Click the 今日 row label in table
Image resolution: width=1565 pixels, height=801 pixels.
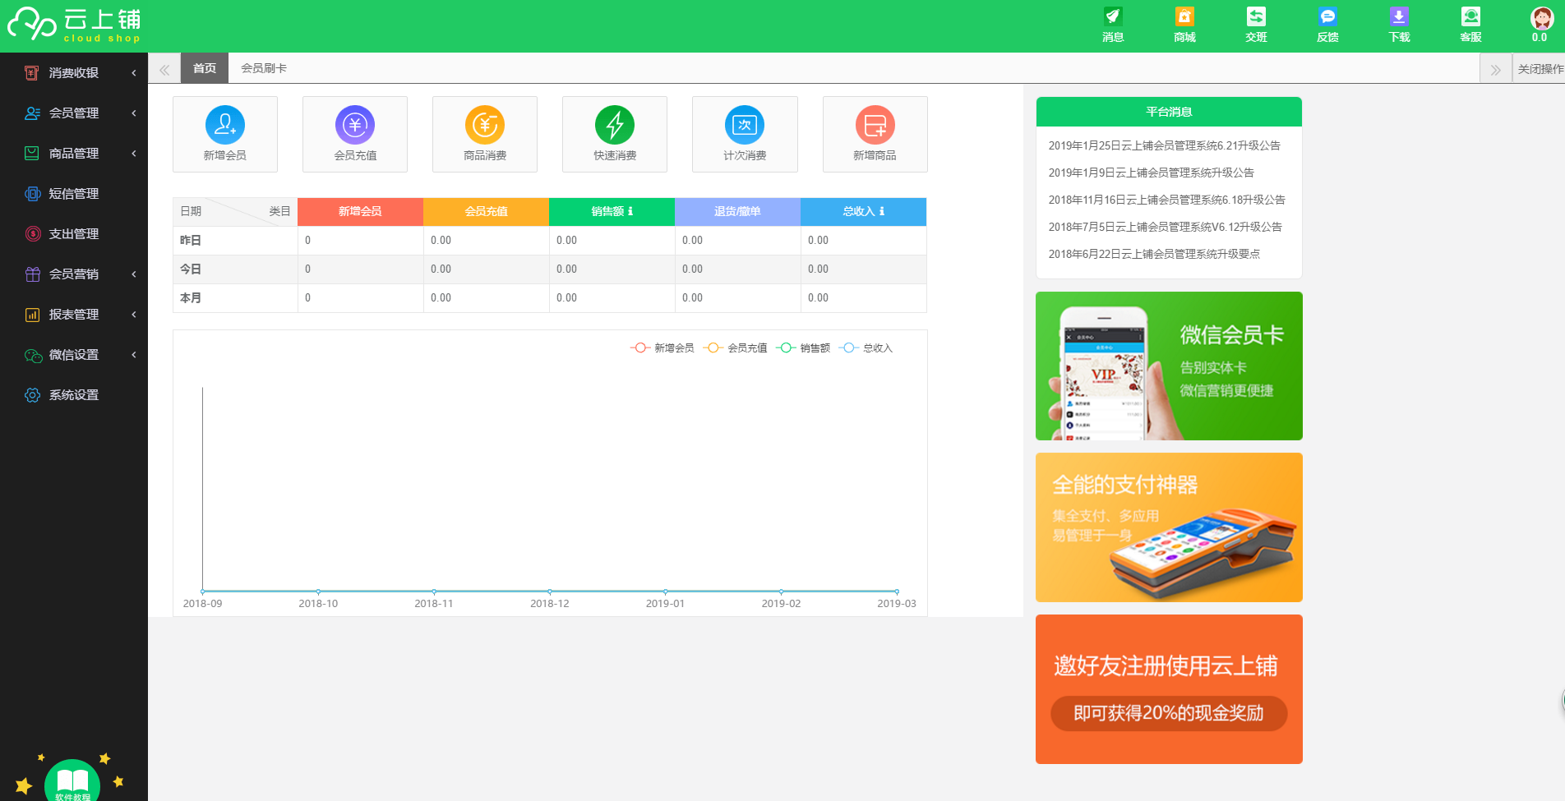(x=191, y=269)
